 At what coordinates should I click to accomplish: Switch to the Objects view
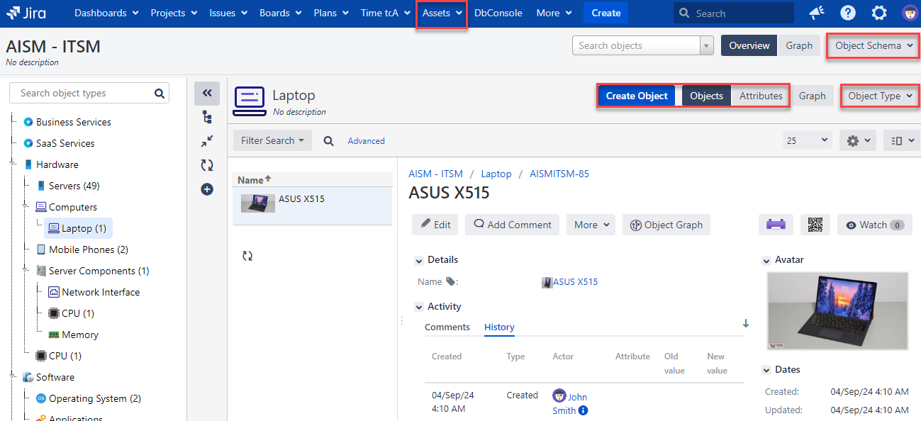706,96
